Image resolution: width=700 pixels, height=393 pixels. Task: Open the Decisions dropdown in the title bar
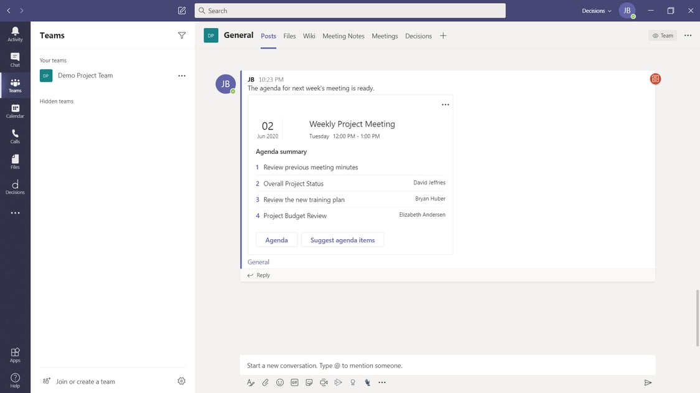point(595,11)
